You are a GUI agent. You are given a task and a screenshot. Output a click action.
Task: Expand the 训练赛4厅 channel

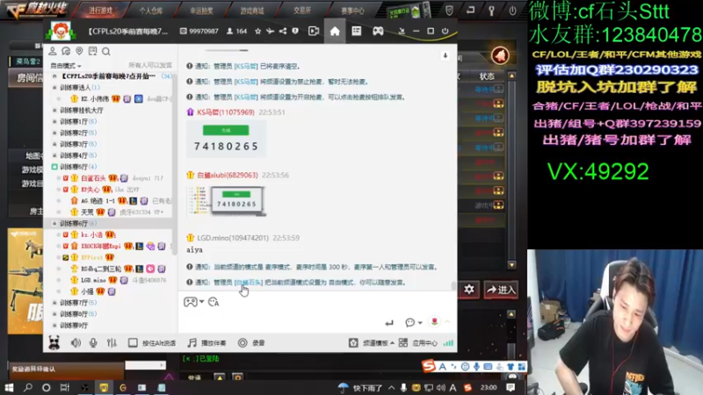[54, 155]
